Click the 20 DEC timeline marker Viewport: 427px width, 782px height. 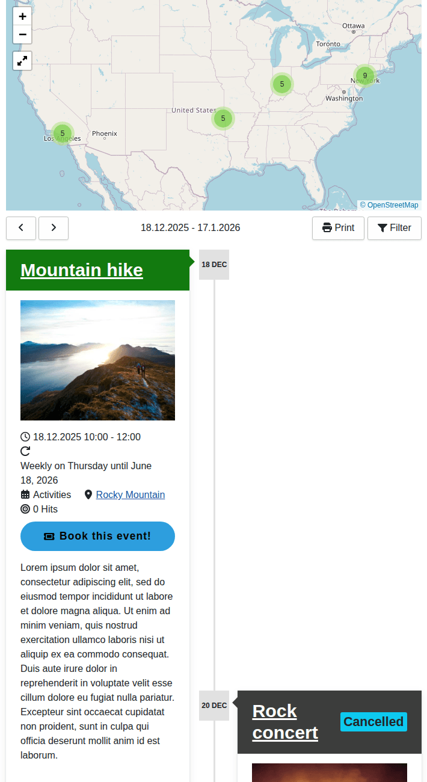coord(214,706)
